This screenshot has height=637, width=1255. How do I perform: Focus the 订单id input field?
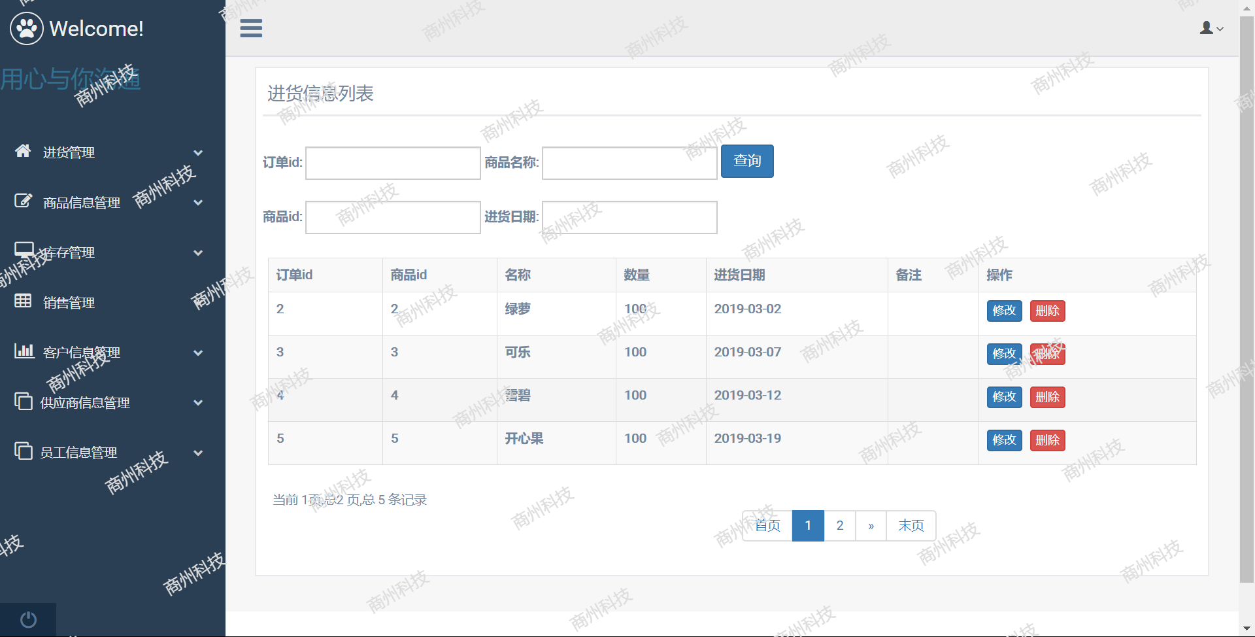(393, 163)
